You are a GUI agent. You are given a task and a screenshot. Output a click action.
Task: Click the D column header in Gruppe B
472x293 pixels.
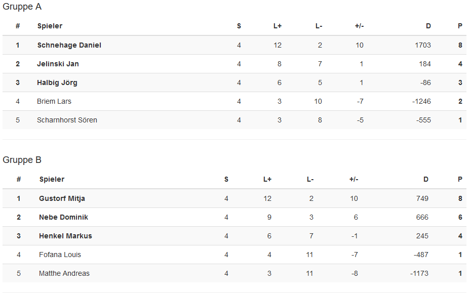(426, 179)
